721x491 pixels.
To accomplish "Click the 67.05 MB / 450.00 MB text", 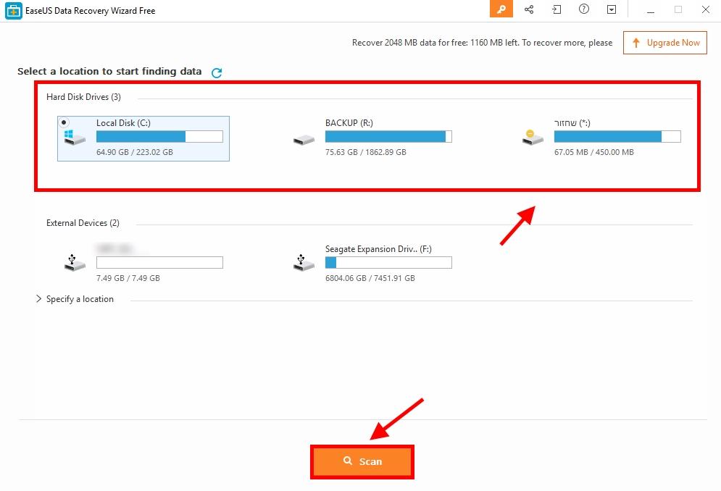I will click(x=593, y=152).
